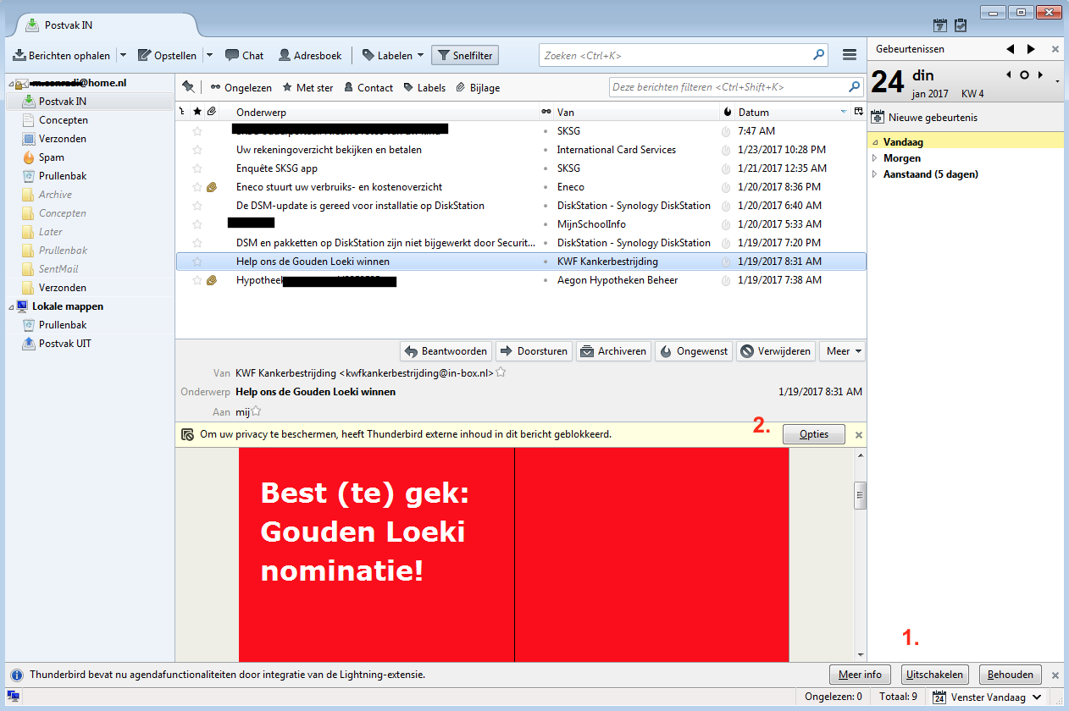The image size is (1069, 711).
Task: Click the hamburger application menu icon
Action: [850, 55]
